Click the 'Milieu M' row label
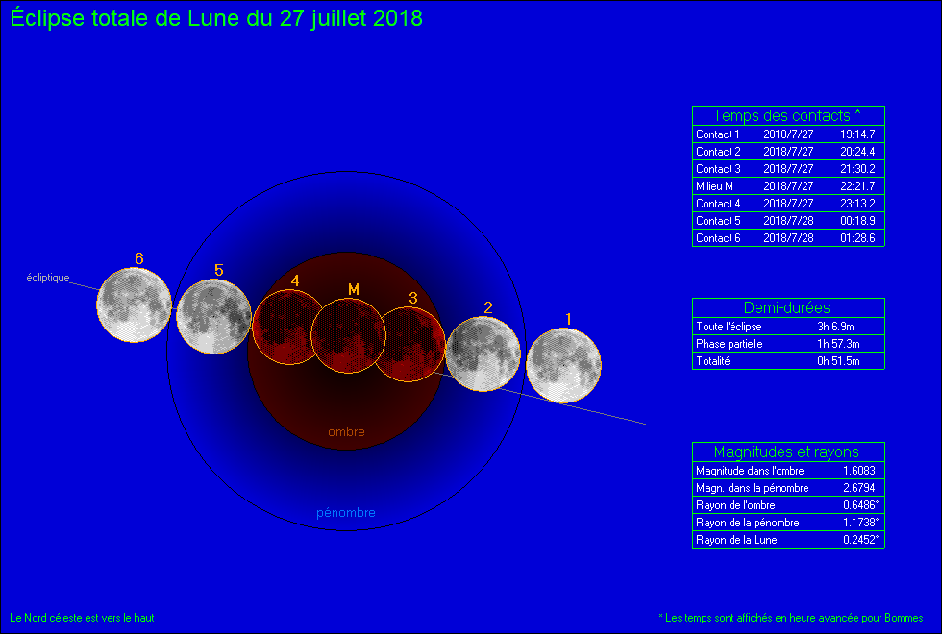 [x=714, y=186]
